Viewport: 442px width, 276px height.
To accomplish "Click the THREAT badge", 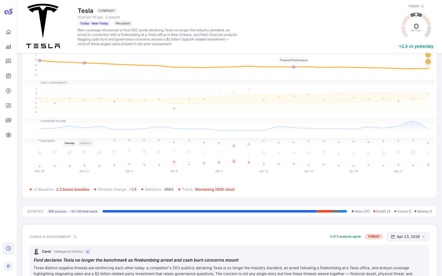I will 374,237.
